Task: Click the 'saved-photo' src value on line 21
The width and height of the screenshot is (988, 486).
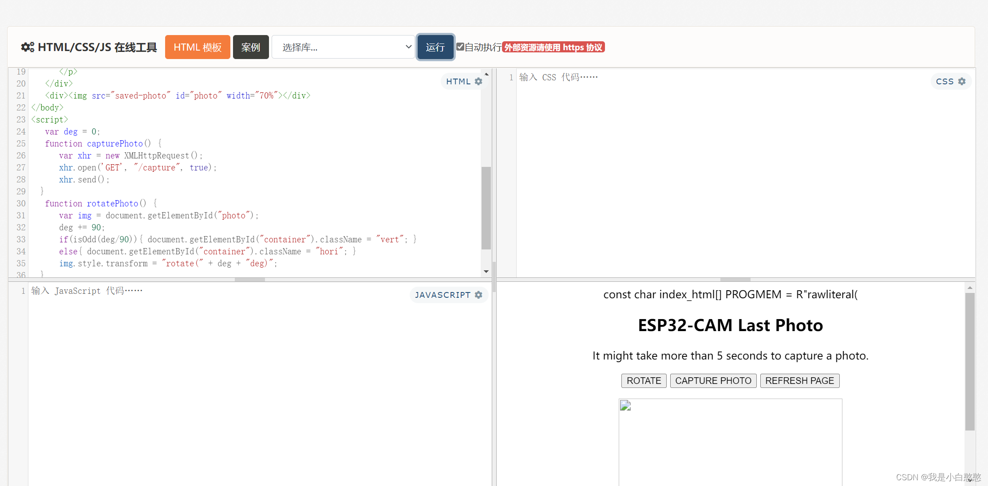Action: tap(141, 95)
